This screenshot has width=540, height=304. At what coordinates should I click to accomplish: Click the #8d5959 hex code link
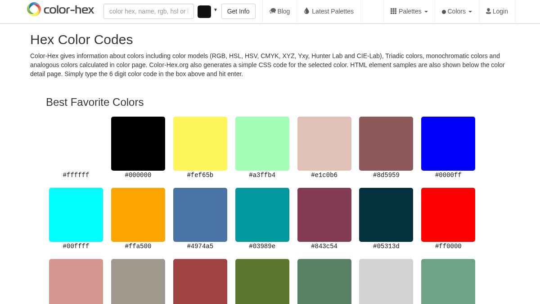click(386, 175)
